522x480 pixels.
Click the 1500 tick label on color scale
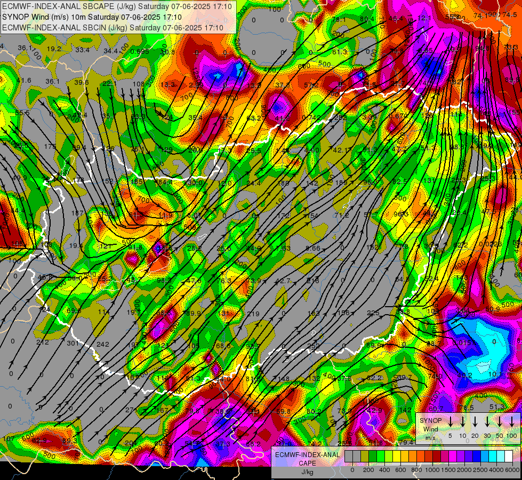click(x=448, y=470)
